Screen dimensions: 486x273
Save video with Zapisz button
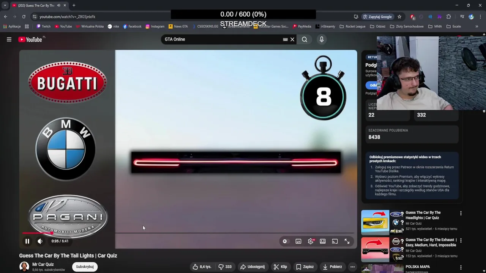pos(305,267)
